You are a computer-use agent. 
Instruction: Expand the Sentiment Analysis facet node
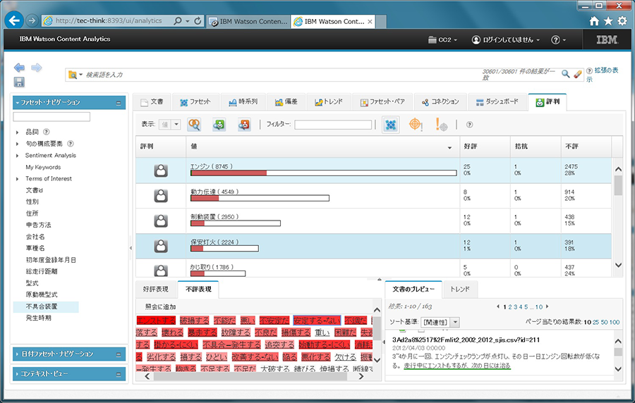click(17, 156)
